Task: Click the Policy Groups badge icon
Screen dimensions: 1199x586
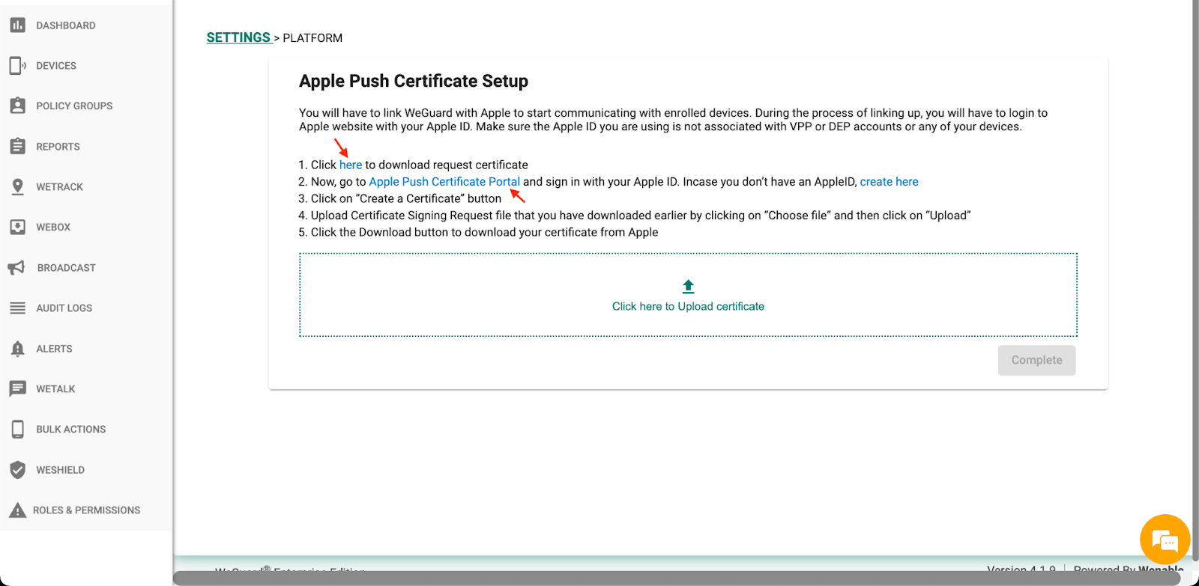Action: [x=18, y=106]
